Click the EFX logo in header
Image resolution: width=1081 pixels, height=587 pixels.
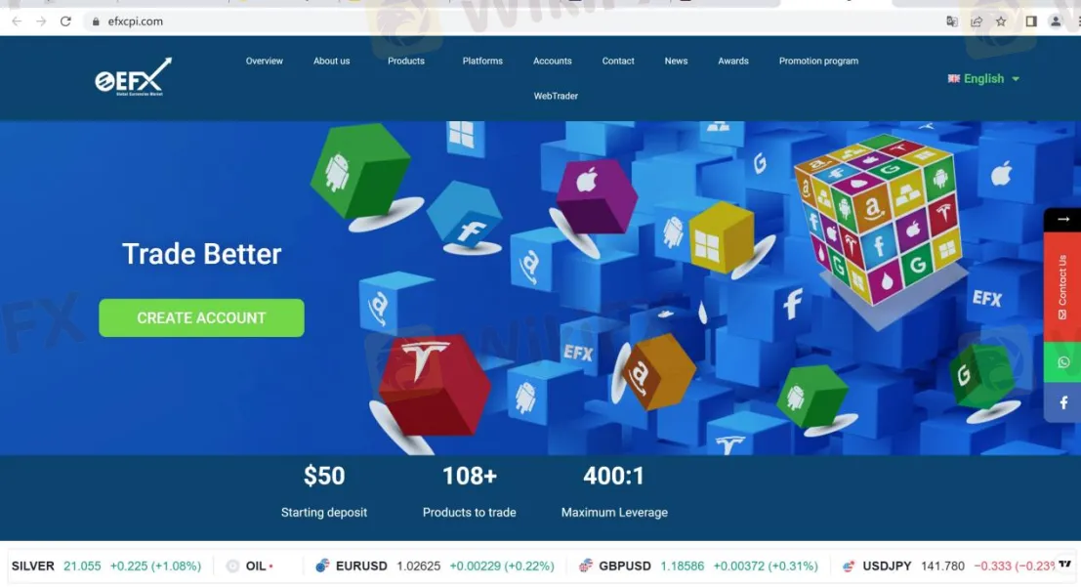tap(133, 76)
